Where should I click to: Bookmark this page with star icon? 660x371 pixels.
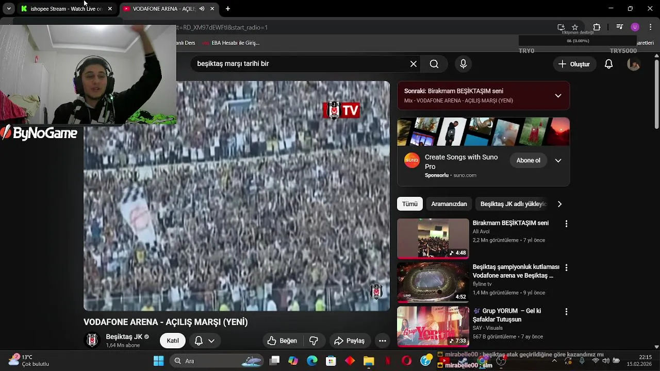click(575, 27)
